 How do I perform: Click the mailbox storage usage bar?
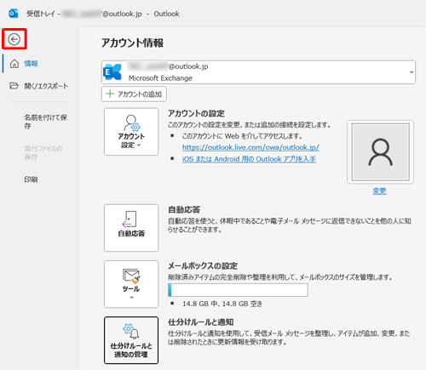click(x=238, y=290)
